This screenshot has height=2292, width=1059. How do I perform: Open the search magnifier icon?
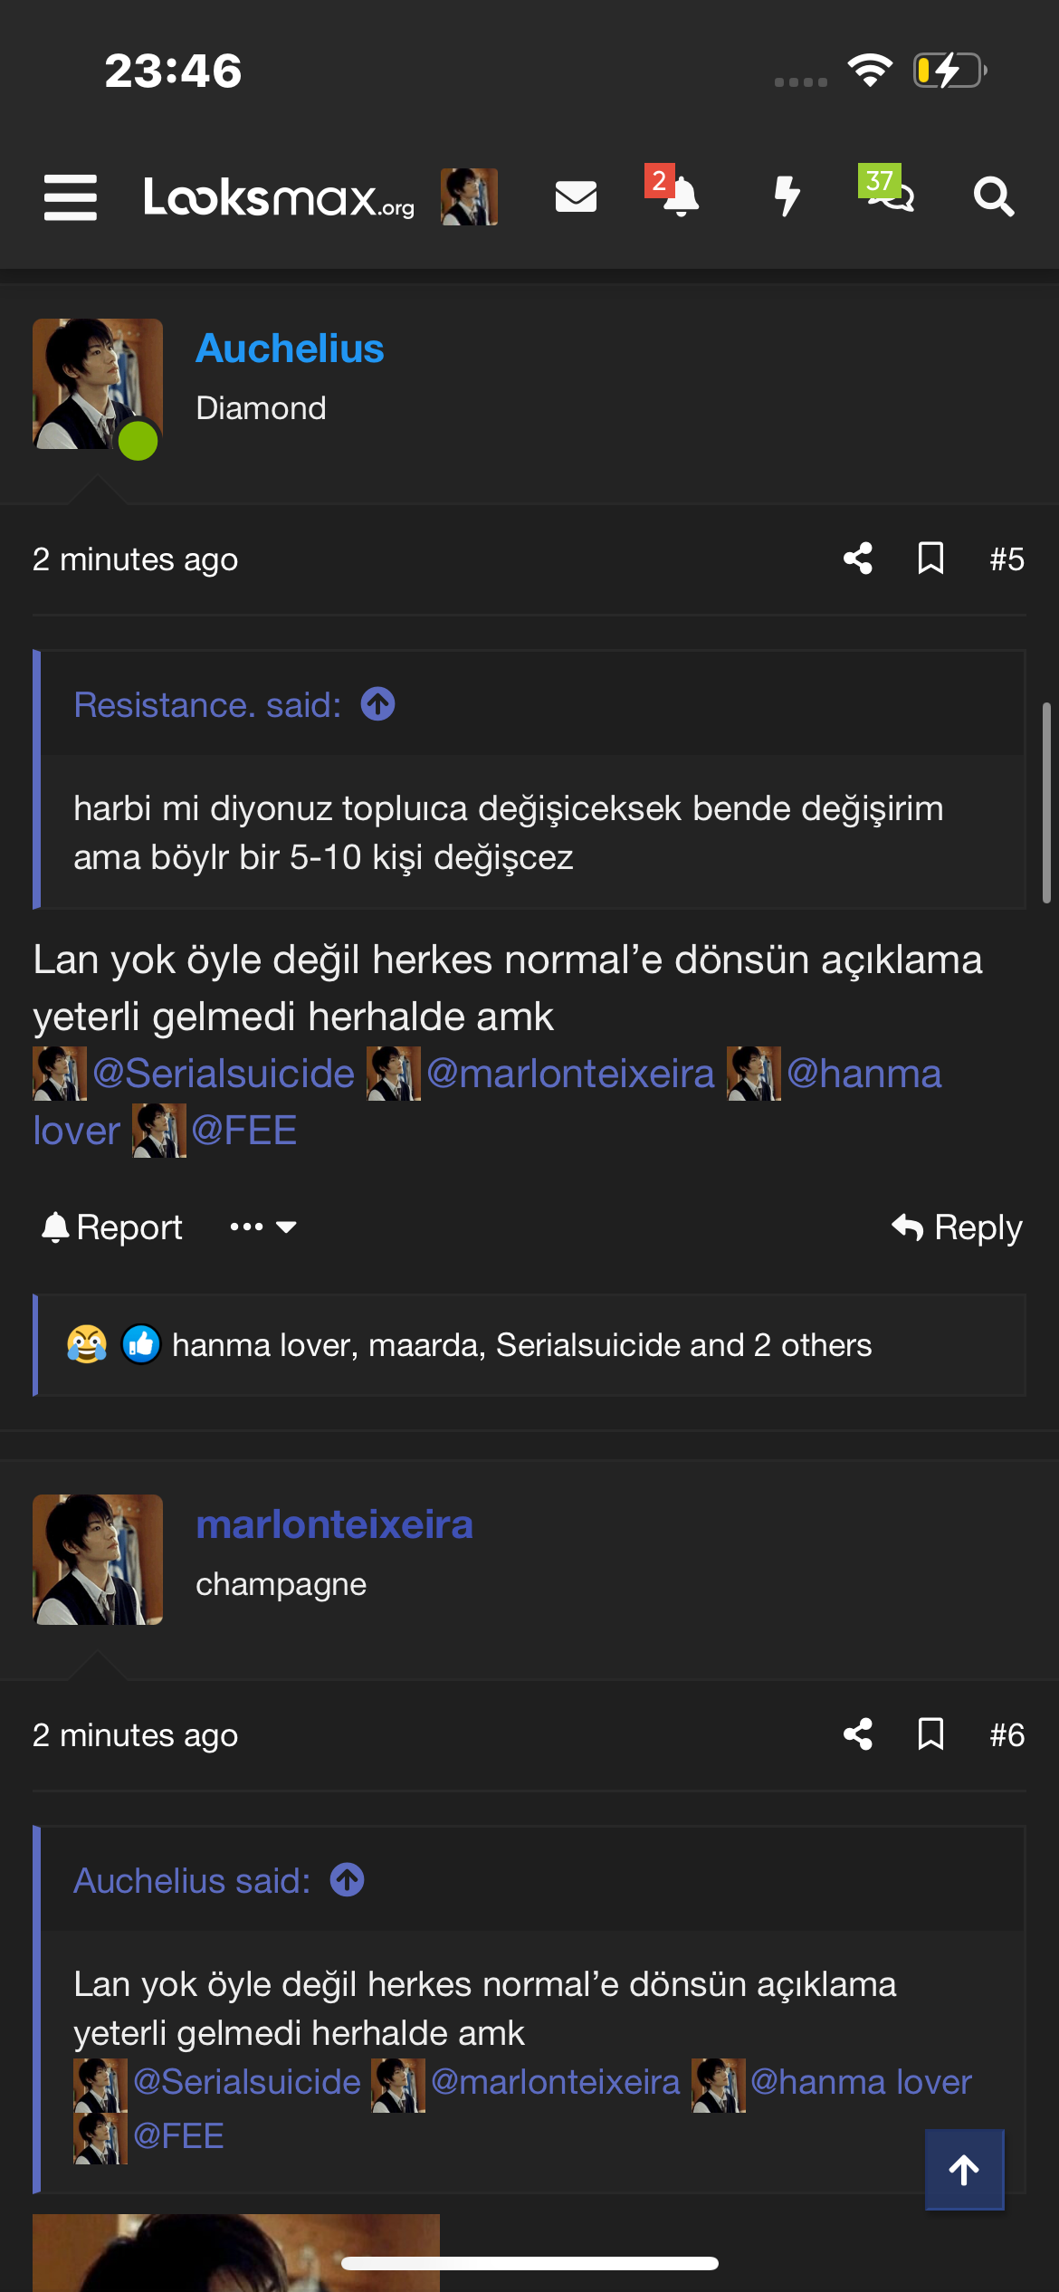pyautogui.click(x=993, y=196)
